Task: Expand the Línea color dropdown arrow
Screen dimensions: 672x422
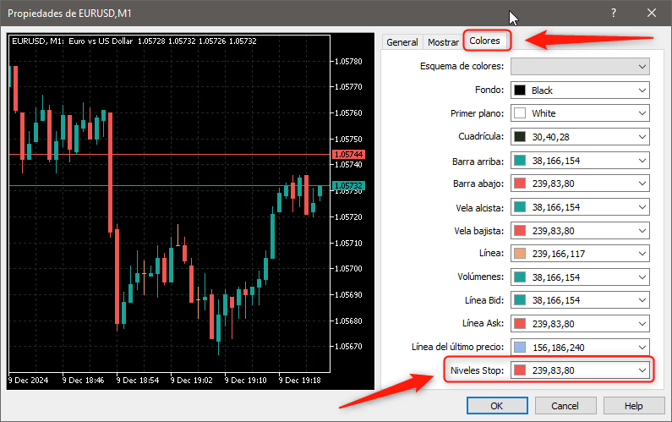Action: pyautogui.click(x=642, y=254)
